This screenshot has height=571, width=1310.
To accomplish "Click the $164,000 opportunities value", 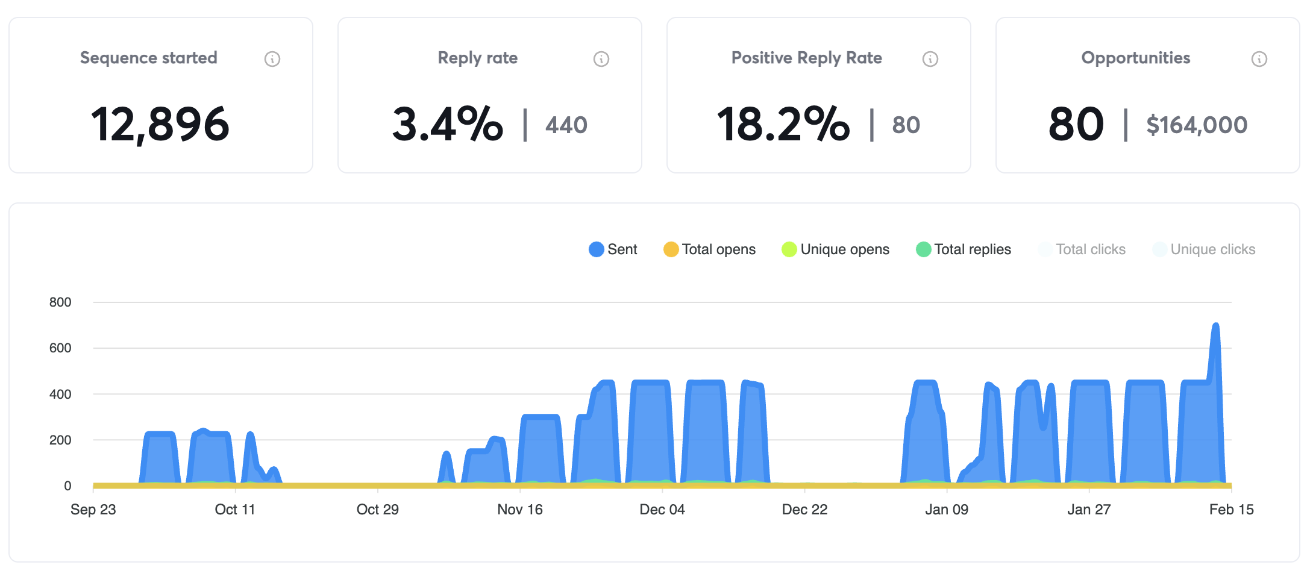I will pos(1197,125).
